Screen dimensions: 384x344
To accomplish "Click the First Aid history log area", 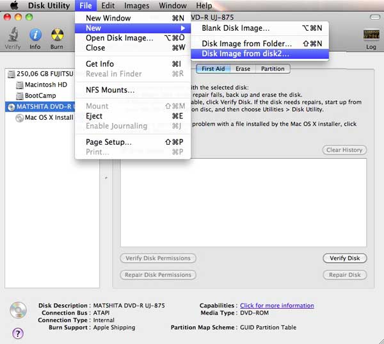I will (x=243, y=203).
